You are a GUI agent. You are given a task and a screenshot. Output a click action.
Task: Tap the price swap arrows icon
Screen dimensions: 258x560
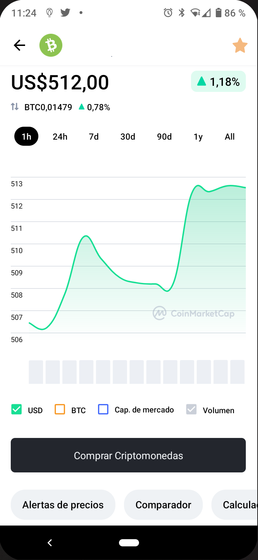pyautogui.click(x=15, y=107)
